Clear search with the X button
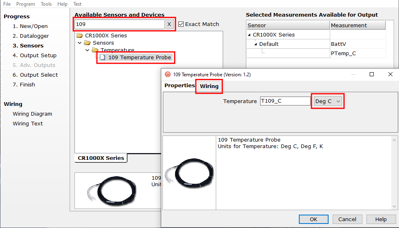Image resolution: width=399 pixels, height=228 pixels. click(169, 24)
